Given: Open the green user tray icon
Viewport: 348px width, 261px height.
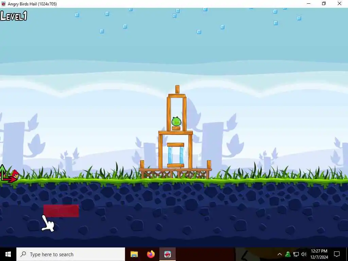Looking at the screenshot, I should coord(288,254).
